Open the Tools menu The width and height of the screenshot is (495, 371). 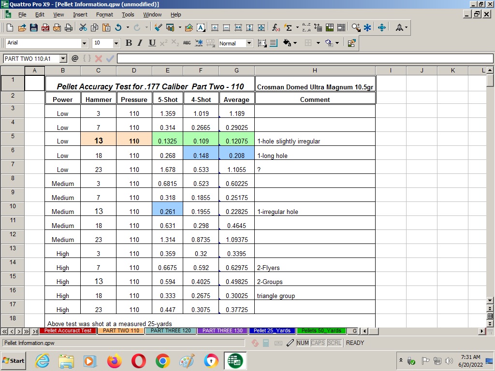pyautogui.click(x=128, y=14)
